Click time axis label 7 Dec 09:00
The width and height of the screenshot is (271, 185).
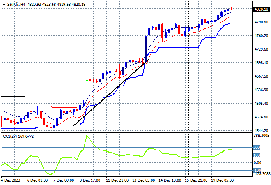click(64, 180)
